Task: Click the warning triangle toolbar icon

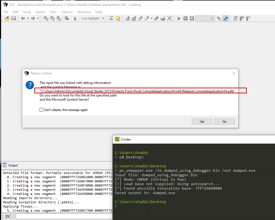Action: click(x=111, y=18)
